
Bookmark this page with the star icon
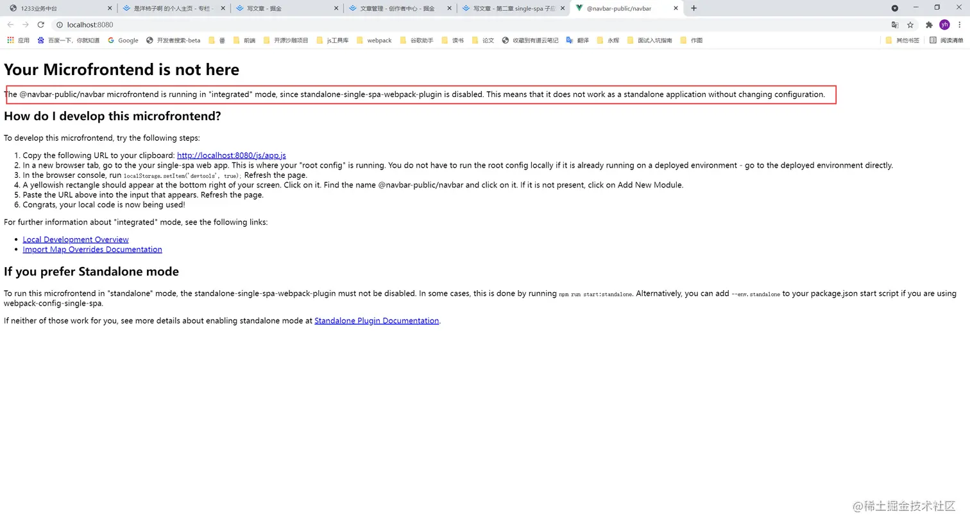pos(910,24)
